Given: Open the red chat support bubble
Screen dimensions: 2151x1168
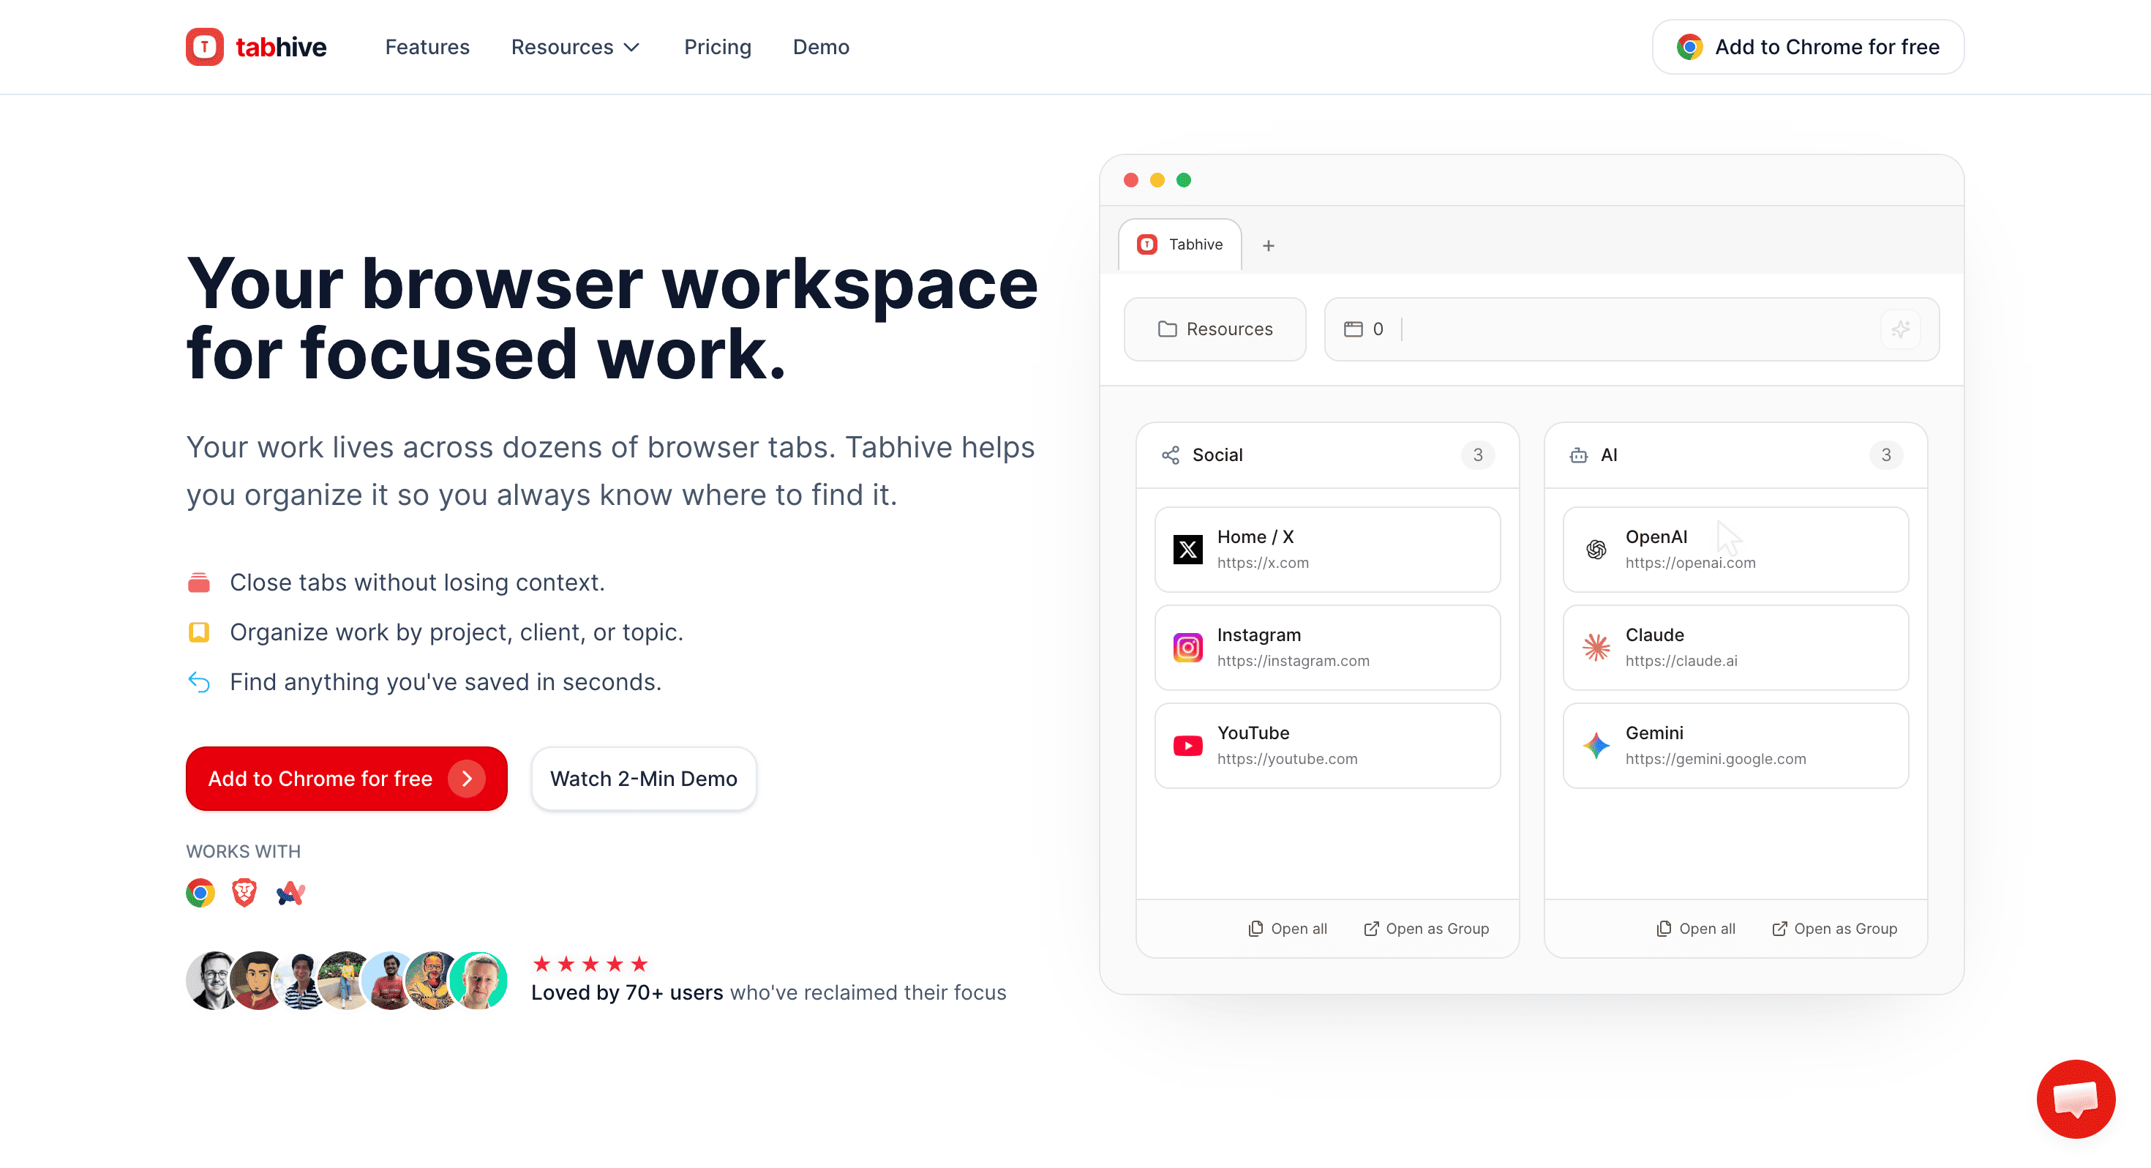Looking at the screenshot, I should click(x=2076, y=1098).
